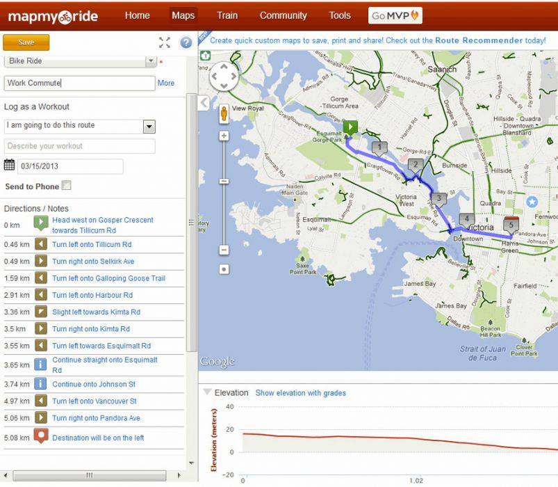Screen dimensions: 558x487
Task: Click the fullscreen expand arrows icon
Action: 165,42
